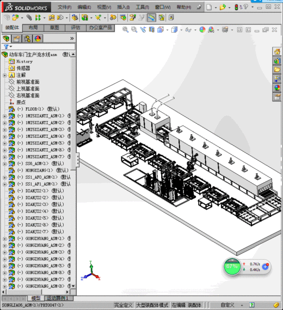Switch to the 评估 tab

click(x=76, y=27)
